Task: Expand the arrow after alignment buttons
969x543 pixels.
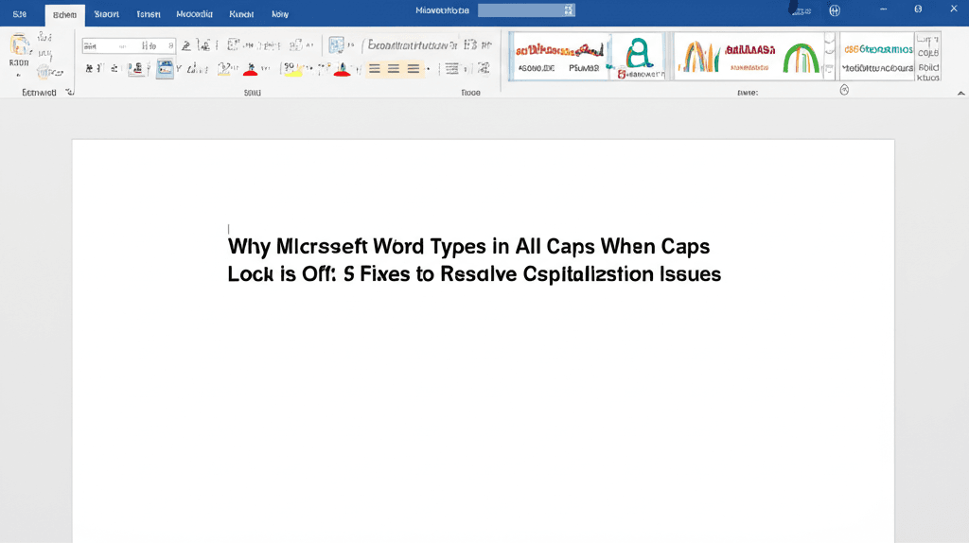Action: (x=429, y=68)
